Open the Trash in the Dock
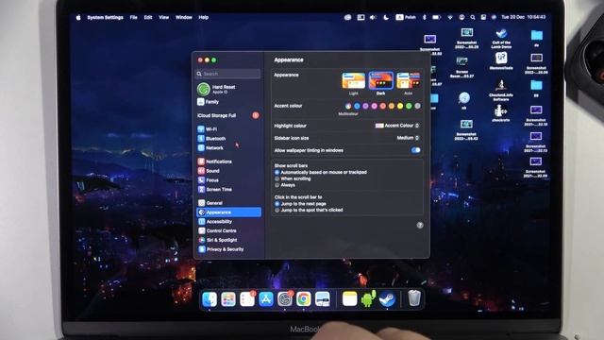 [x=414, y=298]
